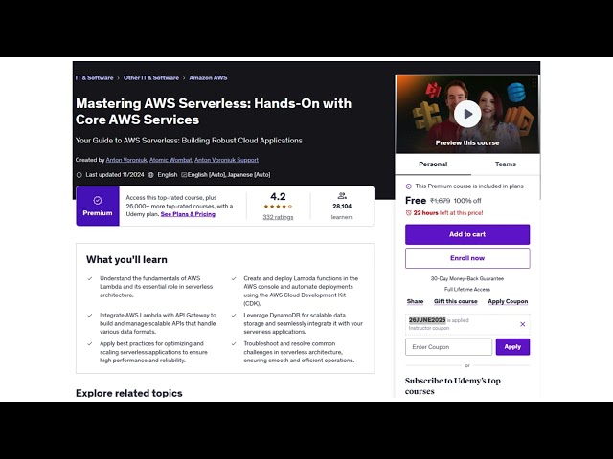Click 'Explore related topics' heading
The height and width of the screenshot is (459, 613).
tap(129, 393)
